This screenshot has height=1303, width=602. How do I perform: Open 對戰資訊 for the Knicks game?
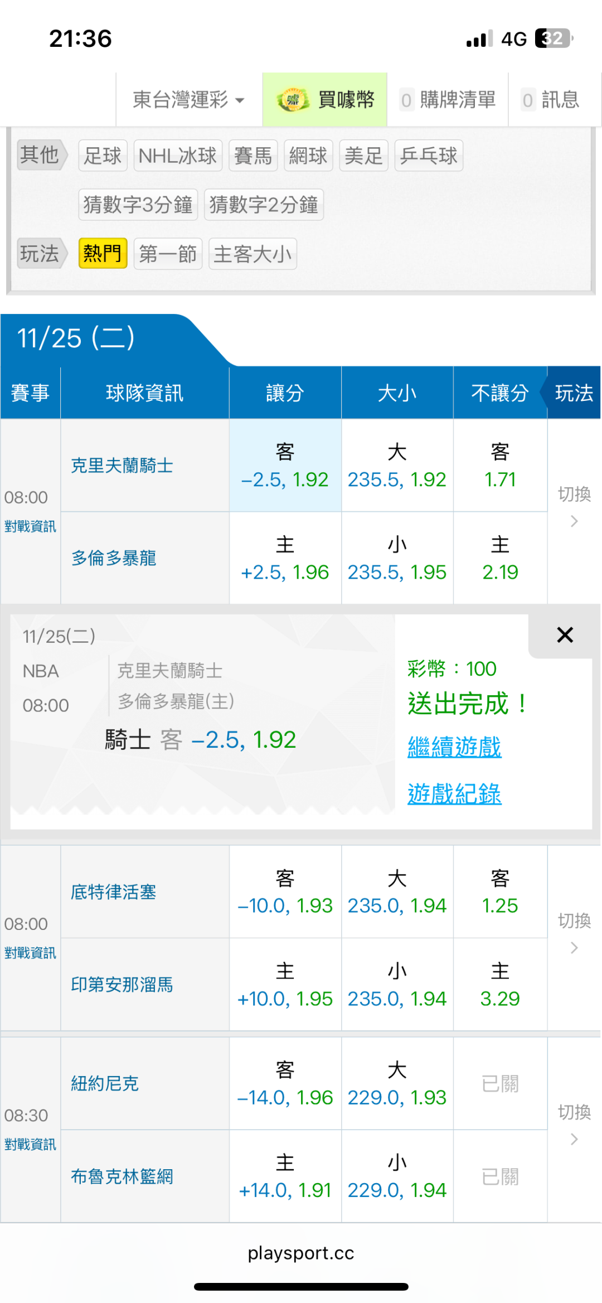30,1145
